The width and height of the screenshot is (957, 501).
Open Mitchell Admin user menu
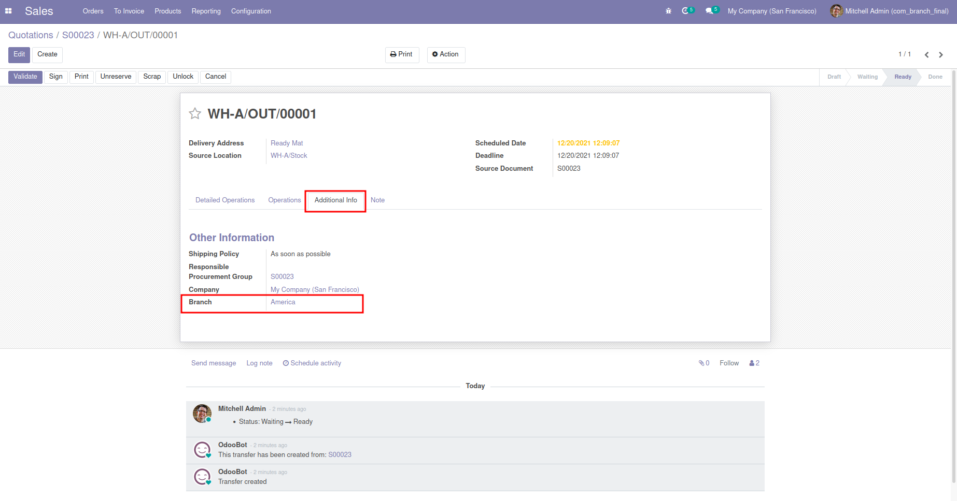pyautogui.click(x=890, y=11)
